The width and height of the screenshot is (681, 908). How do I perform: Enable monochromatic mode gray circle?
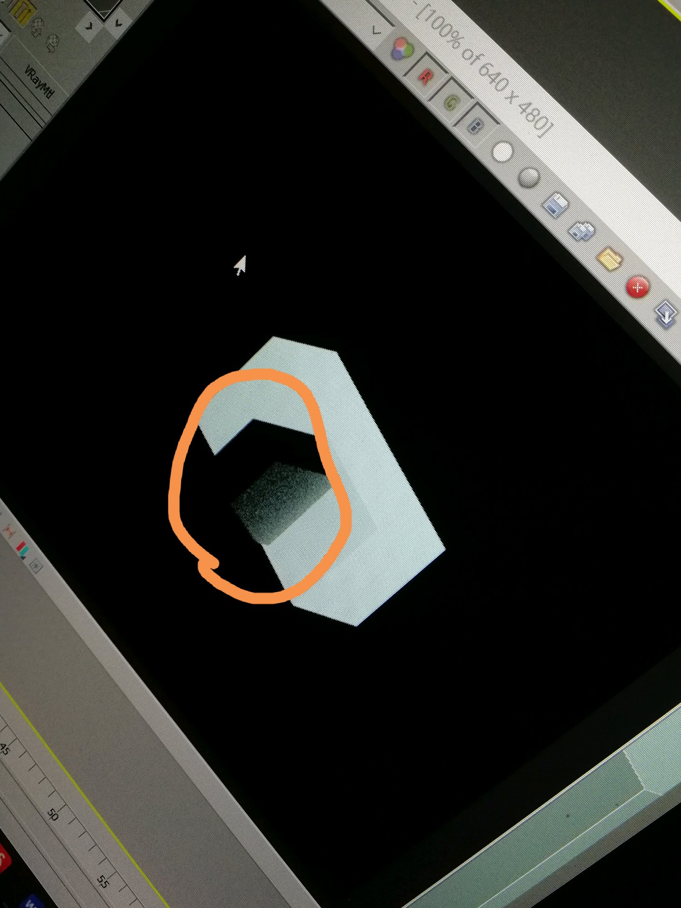click(528, 177)
